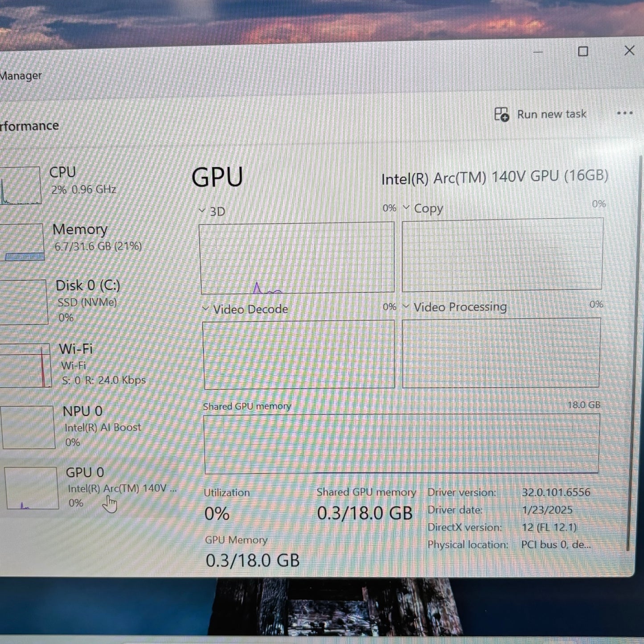The image size is (644, 644).
Task: Open the Video Decode engine dropdown
Action: (x=205, y=308)
